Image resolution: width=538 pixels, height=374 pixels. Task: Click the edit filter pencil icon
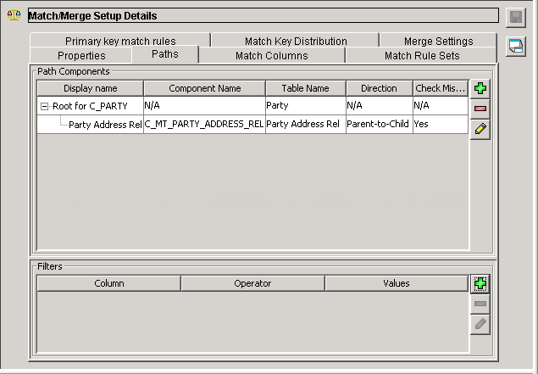(x=480, y=323)
